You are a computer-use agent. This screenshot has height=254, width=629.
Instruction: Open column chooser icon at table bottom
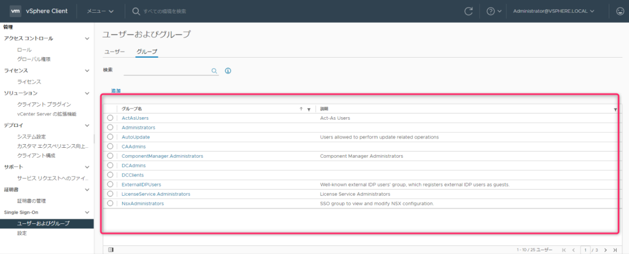click(x=111, y=250)
